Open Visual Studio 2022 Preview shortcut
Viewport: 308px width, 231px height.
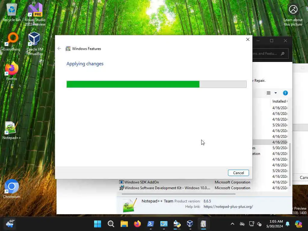tap(35, 14)
